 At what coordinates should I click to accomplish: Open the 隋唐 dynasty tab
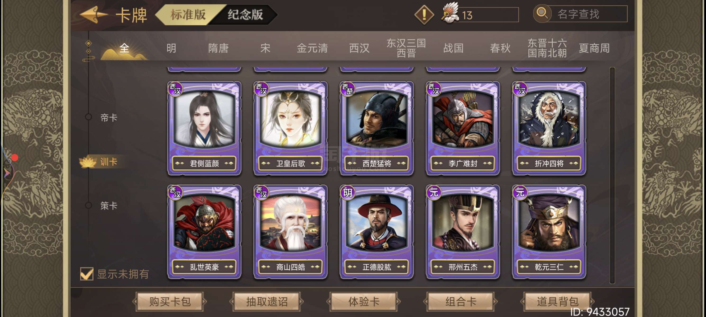(x=218, y=48)
